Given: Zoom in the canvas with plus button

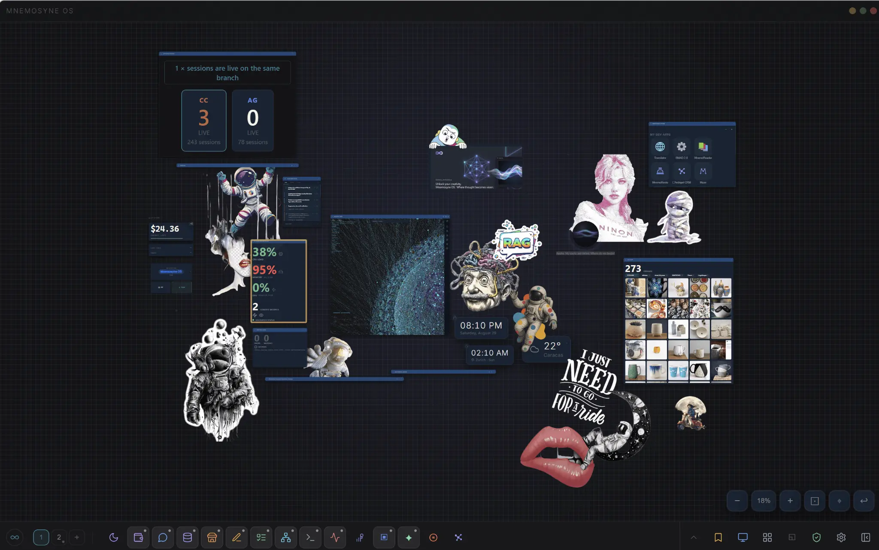Looking at the screenshot, I should pyautogui.click(x=790, y=501).
